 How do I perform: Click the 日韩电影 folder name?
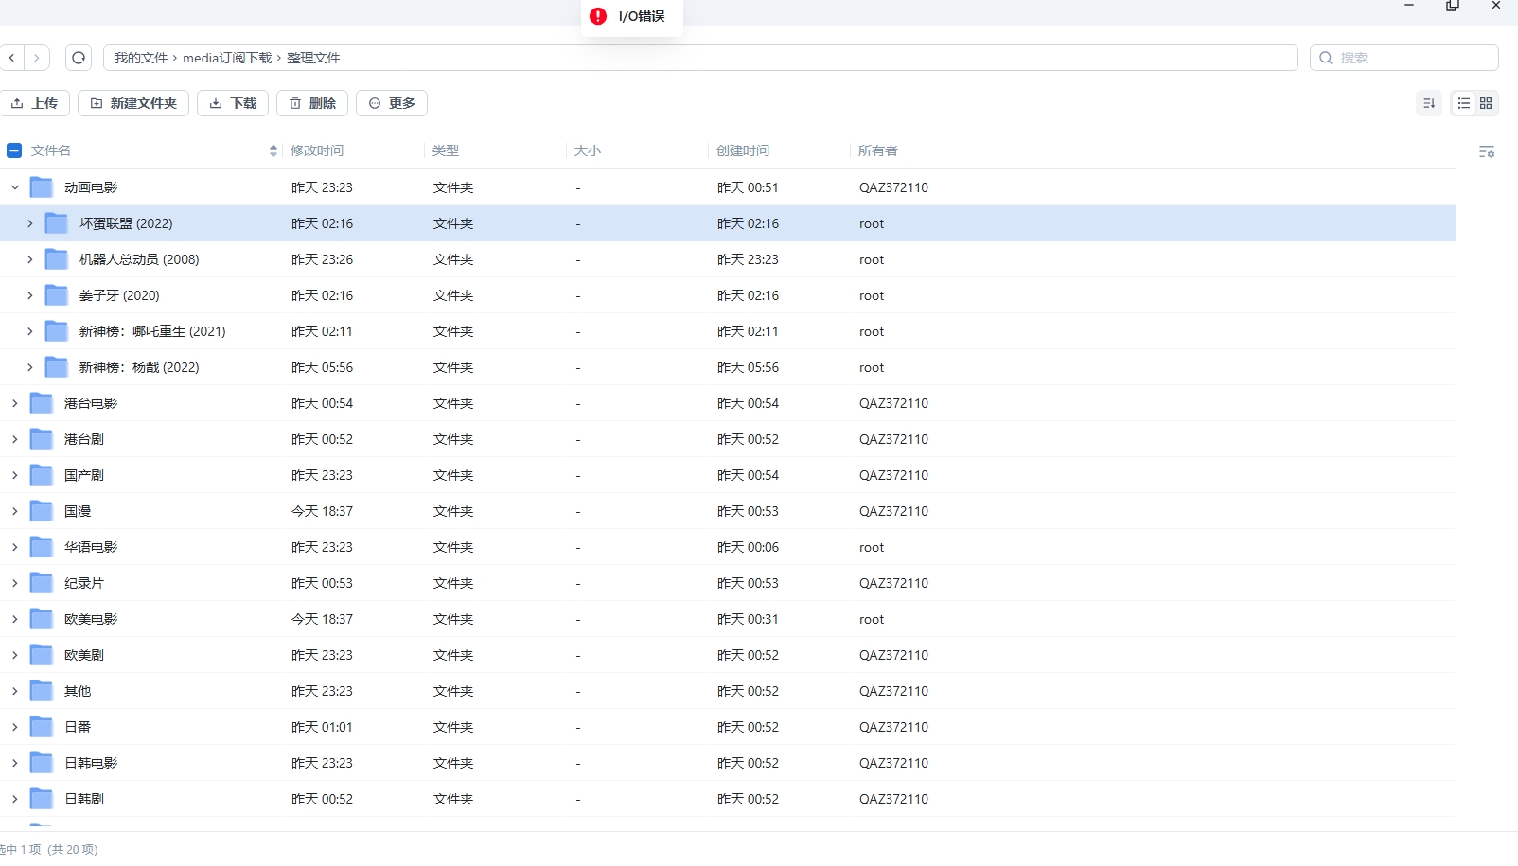(x=91, y=763)
